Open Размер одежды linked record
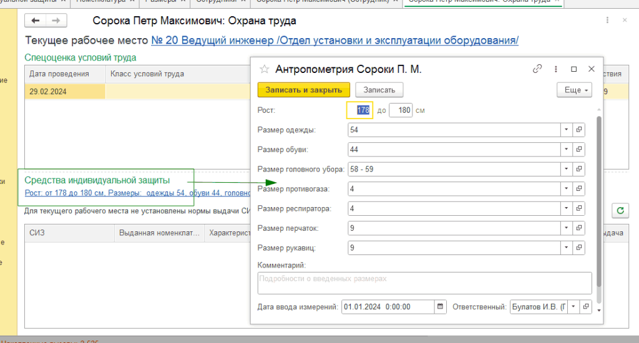 [578, 130]
